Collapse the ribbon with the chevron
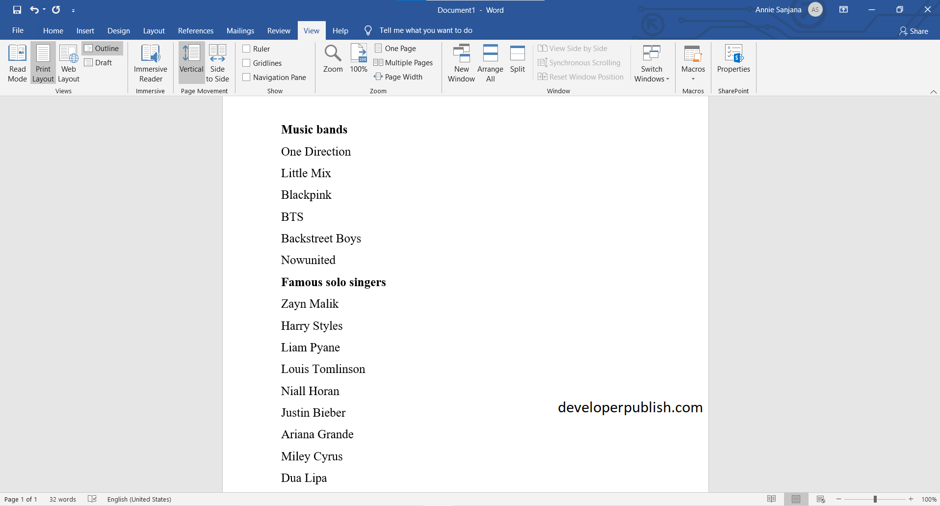The height and width of the screenshot is (506, 940). point(933,91)
